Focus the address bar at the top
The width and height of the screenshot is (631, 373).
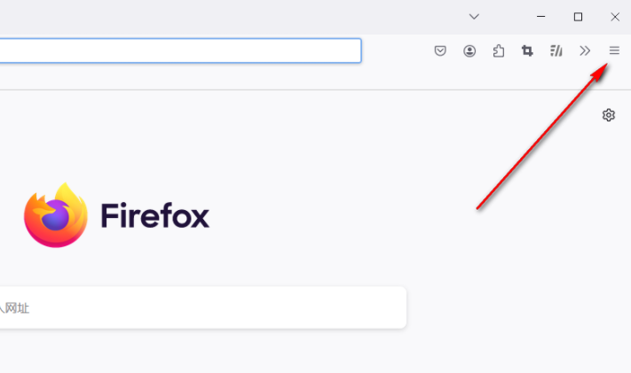177,51
